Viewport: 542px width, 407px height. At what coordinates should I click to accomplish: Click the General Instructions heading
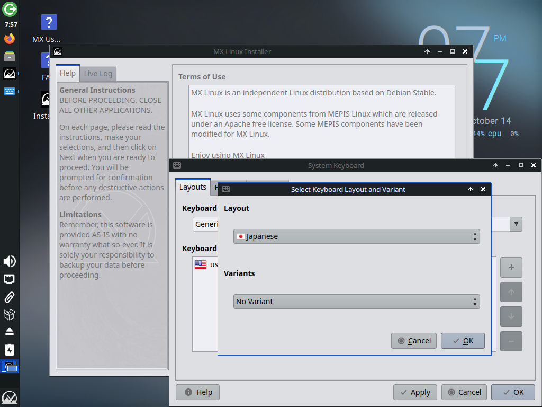pos(97,90)
